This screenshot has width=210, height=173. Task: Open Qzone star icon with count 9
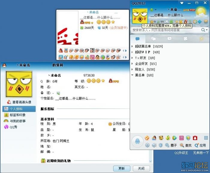point(153,22)
